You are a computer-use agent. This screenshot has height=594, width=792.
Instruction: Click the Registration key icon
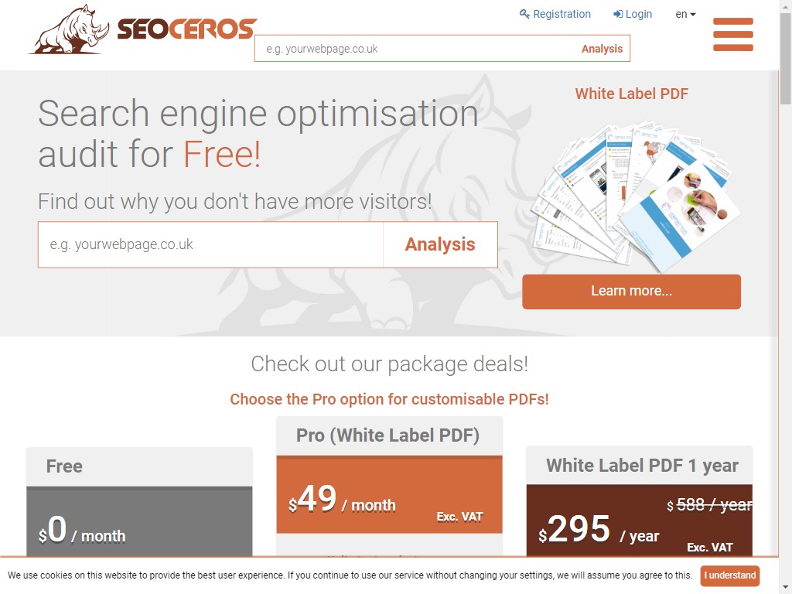(x=524, y=14)
